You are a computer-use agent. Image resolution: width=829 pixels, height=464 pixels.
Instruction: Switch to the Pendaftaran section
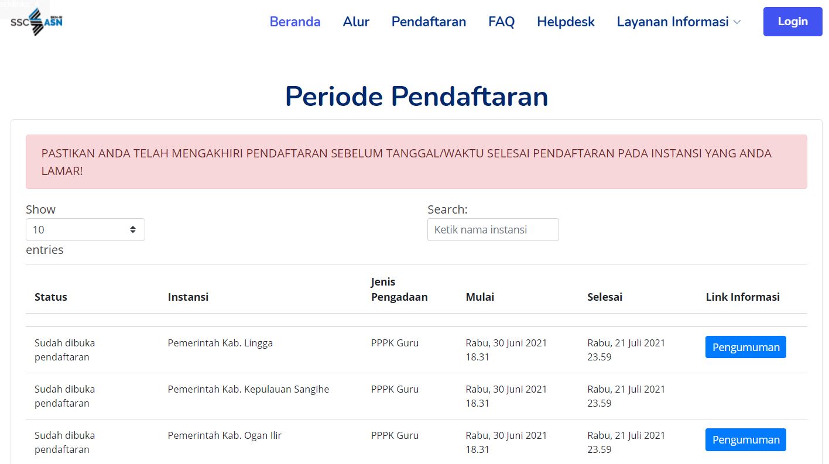pyautogui.click(x=428, y=22)
